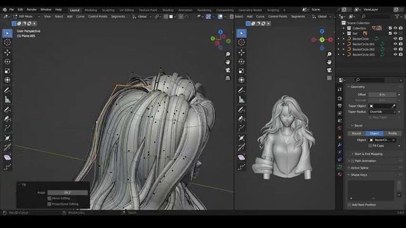Click the pan hand icon in left viewport
Viewport: 406px width, 228px height.
(228, 62)
